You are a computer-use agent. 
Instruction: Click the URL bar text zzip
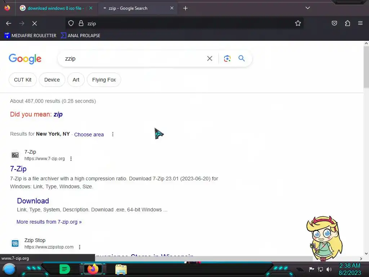click(92, 23)
